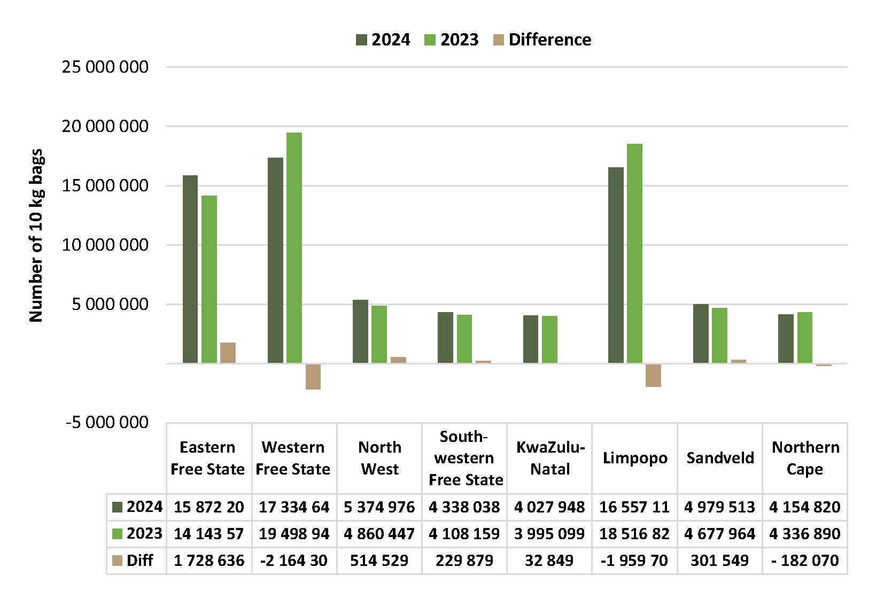Select the Western Free State 2023 bar
The width and height of the screenshot is (884, 606).
click(x=294, y=248)
